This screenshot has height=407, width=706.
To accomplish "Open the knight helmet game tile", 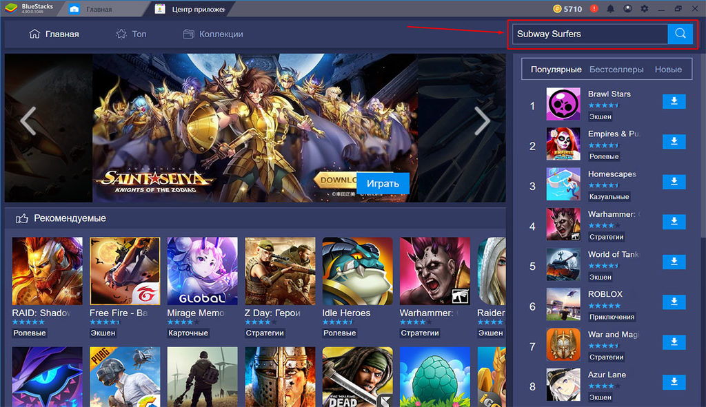I will point(280,377).
